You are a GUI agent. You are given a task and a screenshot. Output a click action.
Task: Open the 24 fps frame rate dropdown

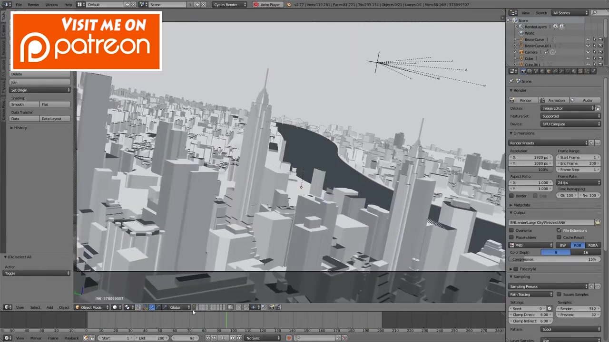coord(579,183)
